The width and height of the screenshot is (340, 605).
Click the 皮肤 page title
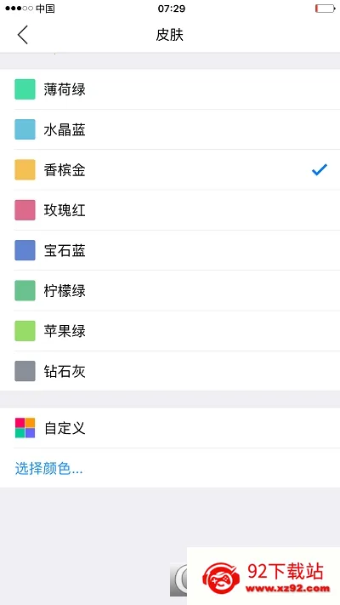tap(170, 35)
